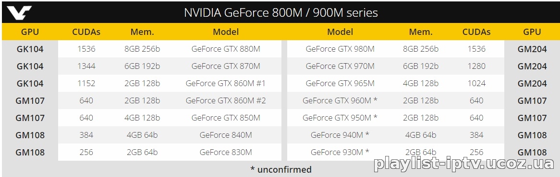560x177 pixels.
Task: Select the GeForce GTX 980M cell
Action: pyautogui.click(x=340, y=49)
